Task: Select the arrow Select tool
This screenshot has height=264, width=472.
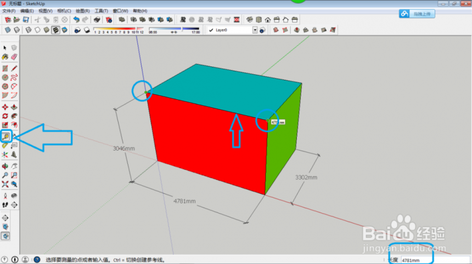Action: point(5,48)
